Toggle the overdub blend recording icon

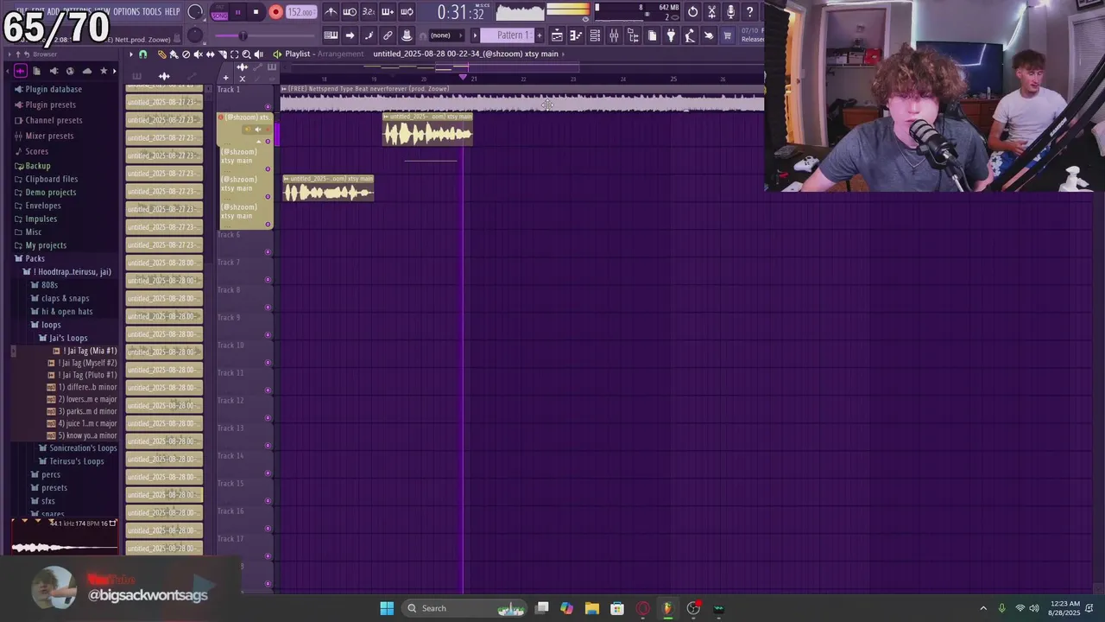pos(388,12)
